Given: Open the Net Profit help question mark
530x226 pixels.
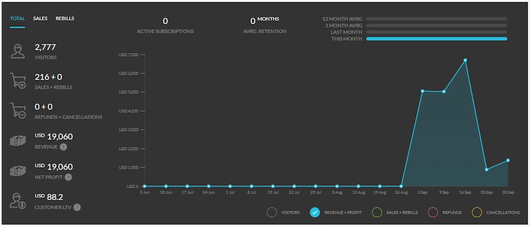Looking at the screenshot, I should [68, 177].
